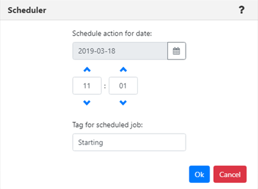
Task: Focus the tag input containing Starting
Action: pos(129,142)
